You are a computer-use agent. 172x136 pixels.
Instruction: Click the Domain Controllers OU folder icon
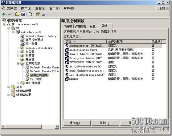[23, 48]
